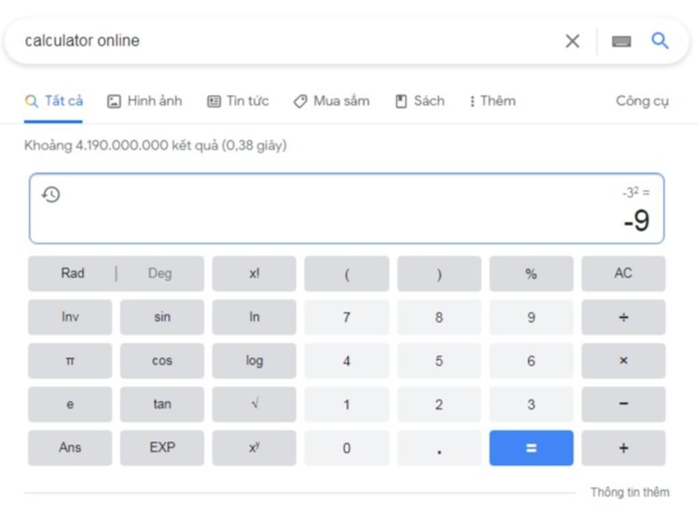Click the calculator online search field
The image size is (699, 506).
pos(273,41)
